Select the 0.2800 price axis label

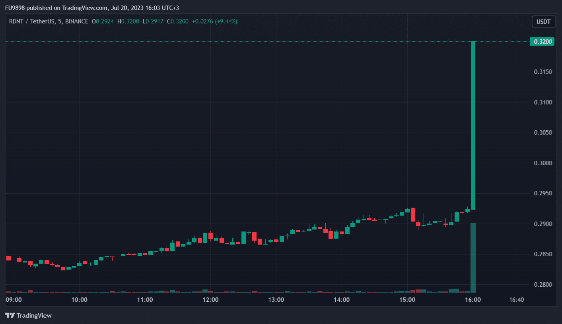(x=543, y=285)
